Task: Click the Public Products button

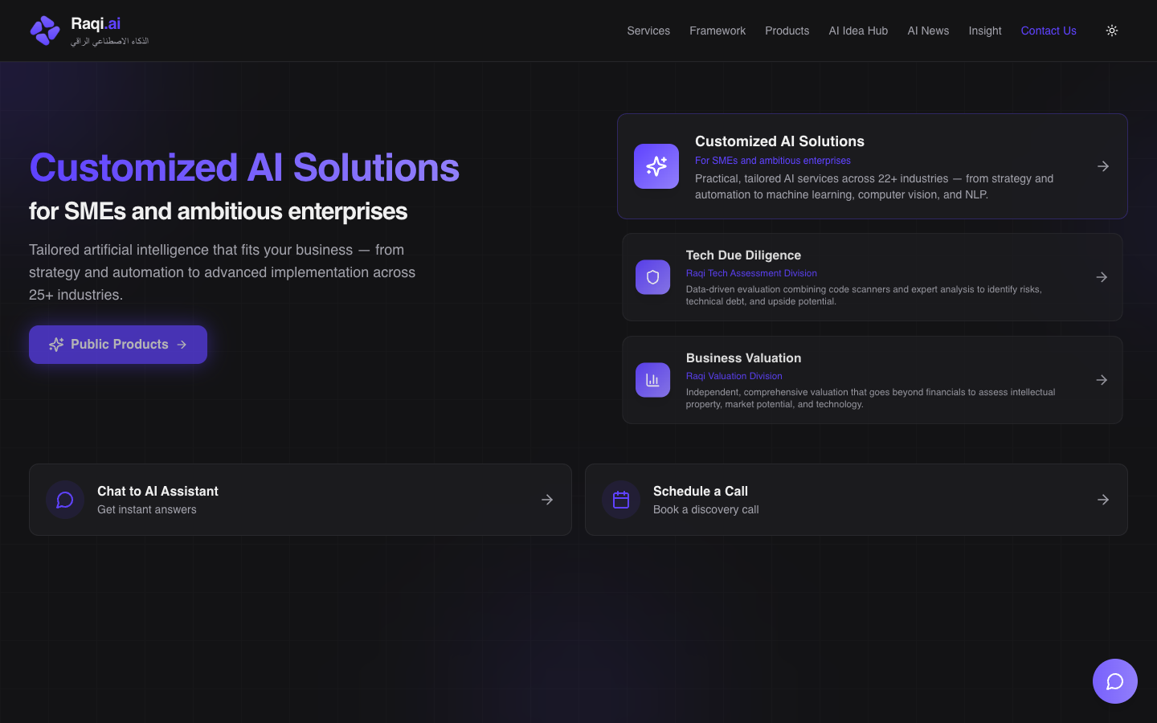Action: pos(118,345)
